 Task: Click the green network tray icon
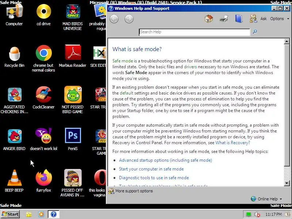point(249,215)
